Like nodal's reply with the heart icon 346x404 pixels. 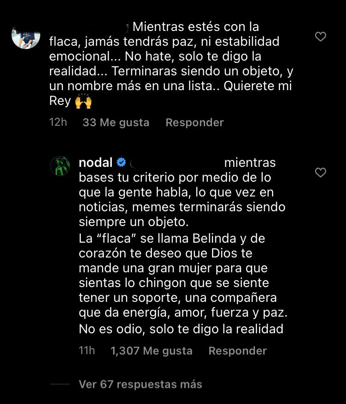coord(321,173)
